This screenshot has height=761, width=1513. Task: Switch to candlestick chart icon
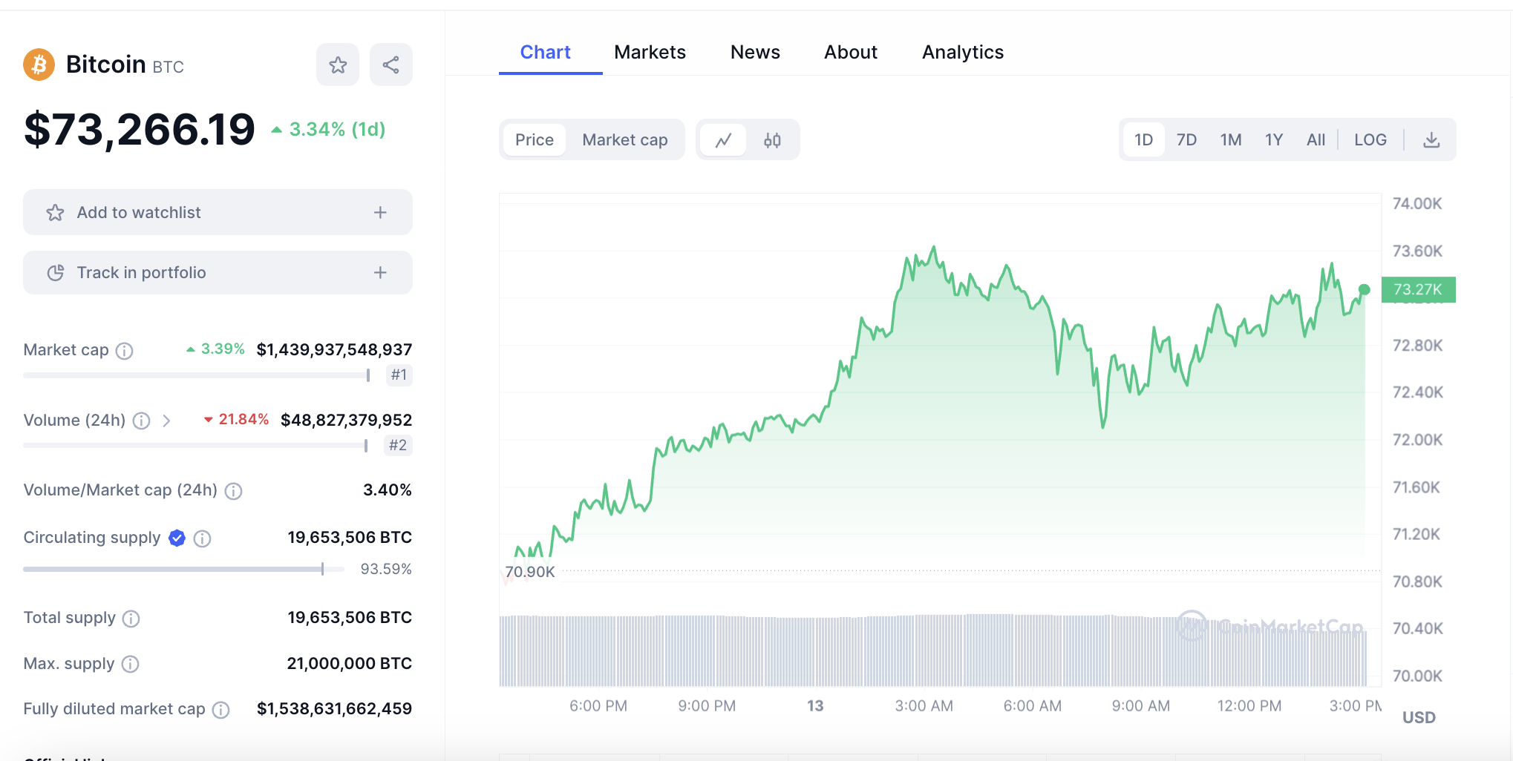coord(772,140)
